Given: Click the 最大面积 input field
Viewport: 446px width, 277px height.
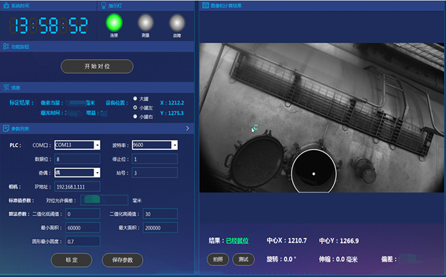Looking at the screenshot, I should click(x=159, y=227).
